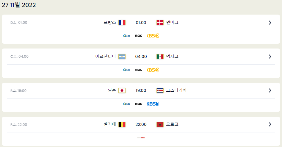Open the Japan vs Costa Rica chevron

270,90
